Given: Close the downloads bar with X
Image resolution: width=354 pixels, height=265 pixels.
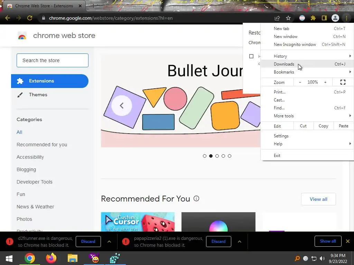Looking at the screenshot, I should [348, 241].
